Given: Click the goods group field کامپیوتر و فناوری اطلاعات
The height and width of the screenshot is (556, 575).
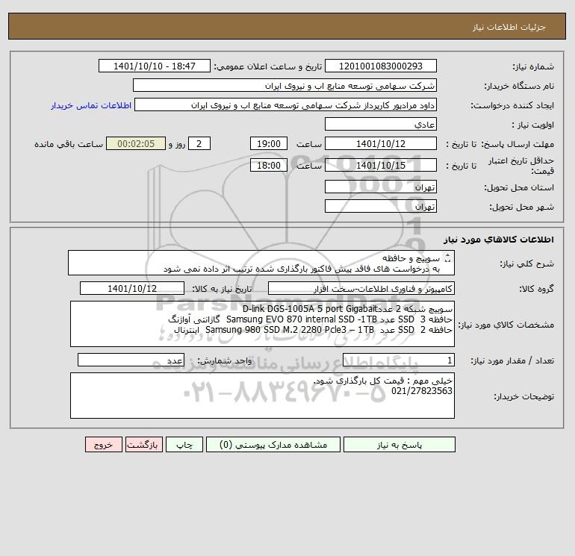Looking at the screenshot, I should coord(361,288).
